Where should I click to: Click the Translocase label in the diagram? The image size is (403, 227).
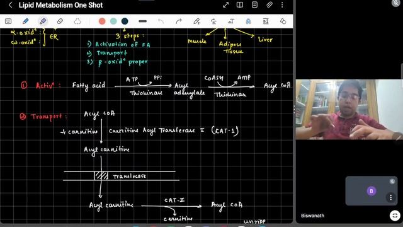click(x=130, y=177)
